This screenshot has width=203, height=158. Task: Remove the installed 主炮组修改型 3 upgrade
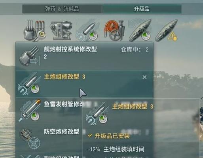144,77
